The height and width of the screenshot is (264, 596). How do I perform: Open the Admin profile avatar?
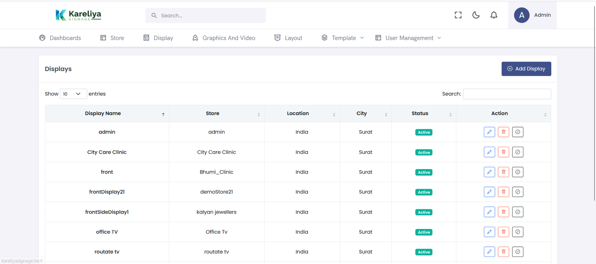(x=521, y=15)
